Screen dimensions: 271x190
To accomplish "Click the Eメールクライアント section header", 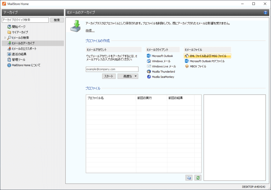I will tap(163, 50).
